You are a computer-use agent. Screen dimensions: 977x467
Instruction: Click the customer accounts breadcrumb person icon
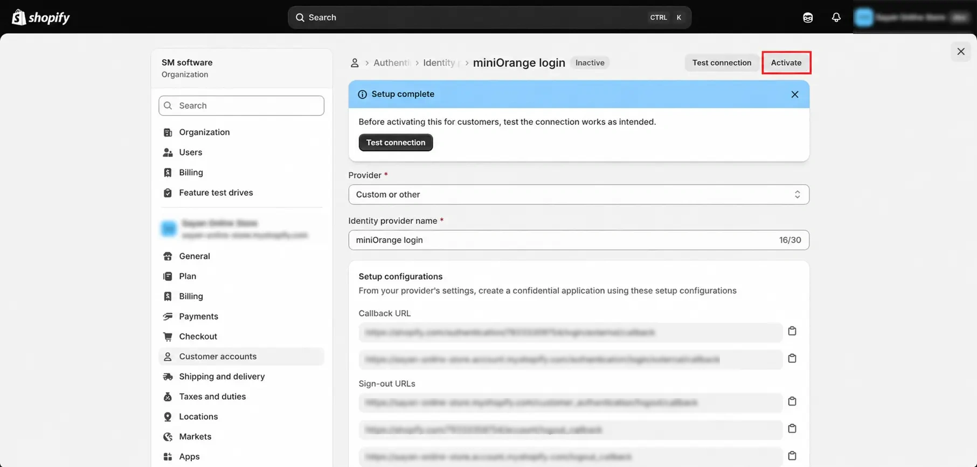click(x=354, y=63)
